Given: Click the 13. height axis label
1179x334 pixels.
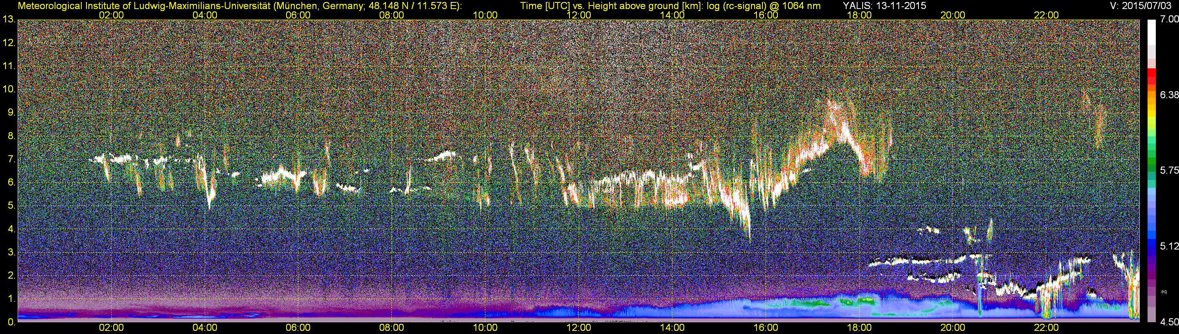Looking at the screenshot, I should tap(9, 20).
